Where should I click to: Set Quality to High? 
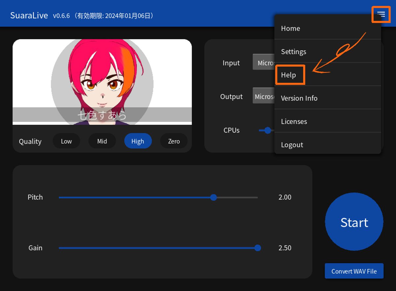pos(138,141)
